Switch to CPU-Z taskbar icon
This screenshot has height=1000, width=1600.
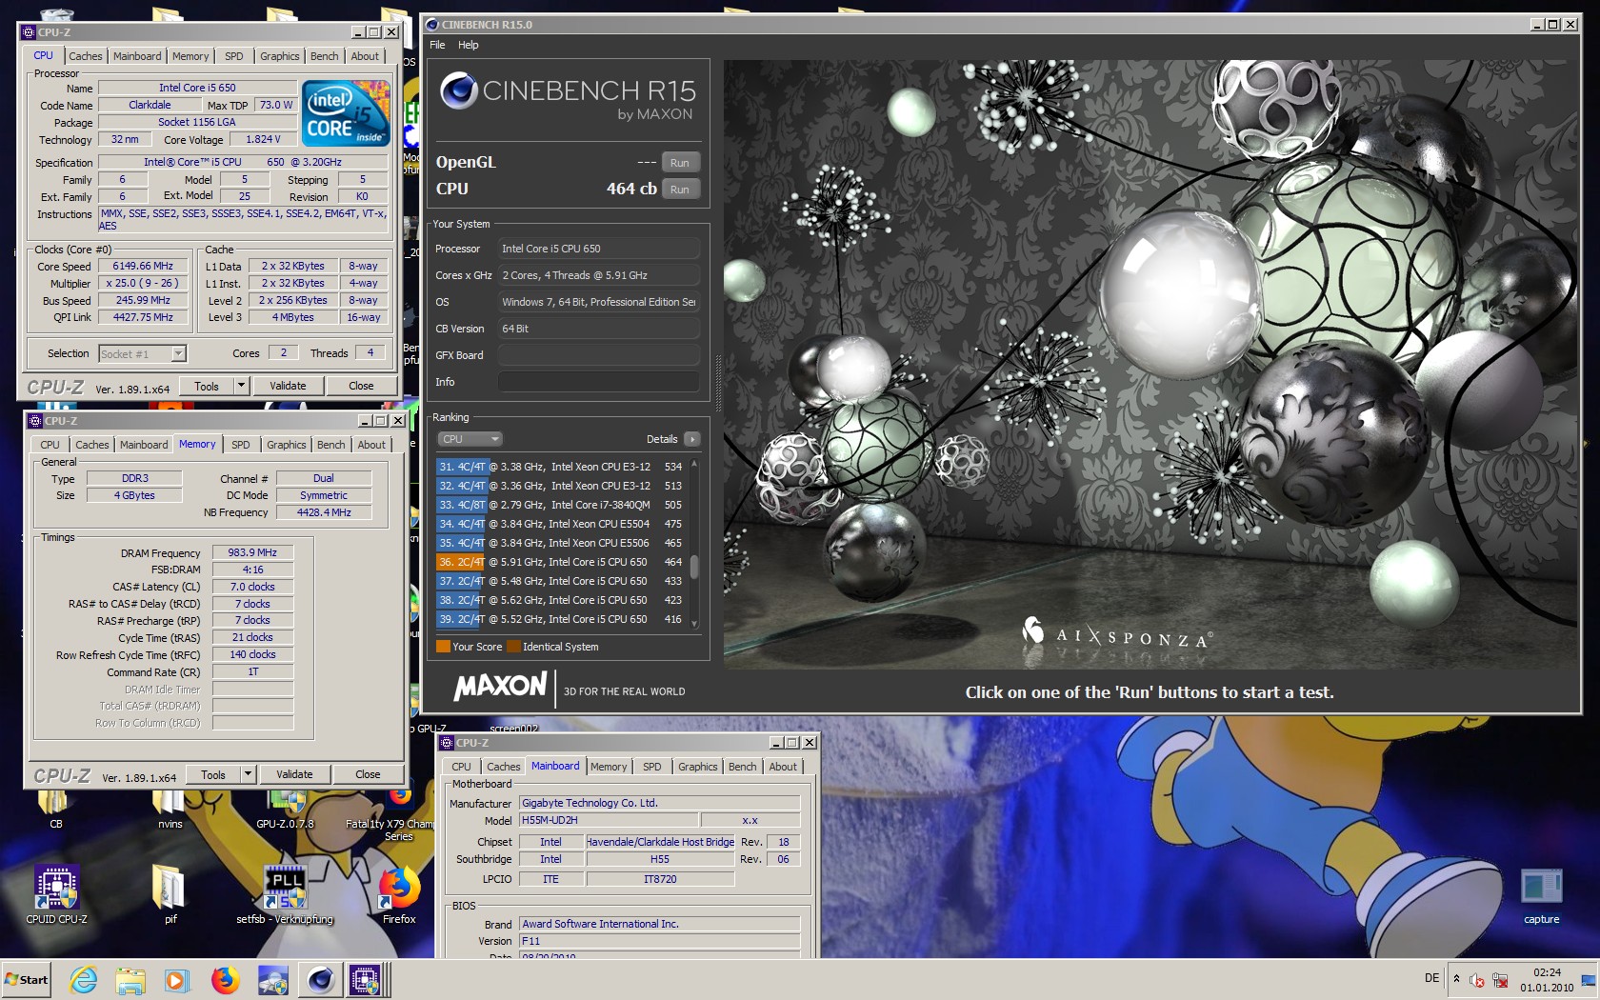366,979
